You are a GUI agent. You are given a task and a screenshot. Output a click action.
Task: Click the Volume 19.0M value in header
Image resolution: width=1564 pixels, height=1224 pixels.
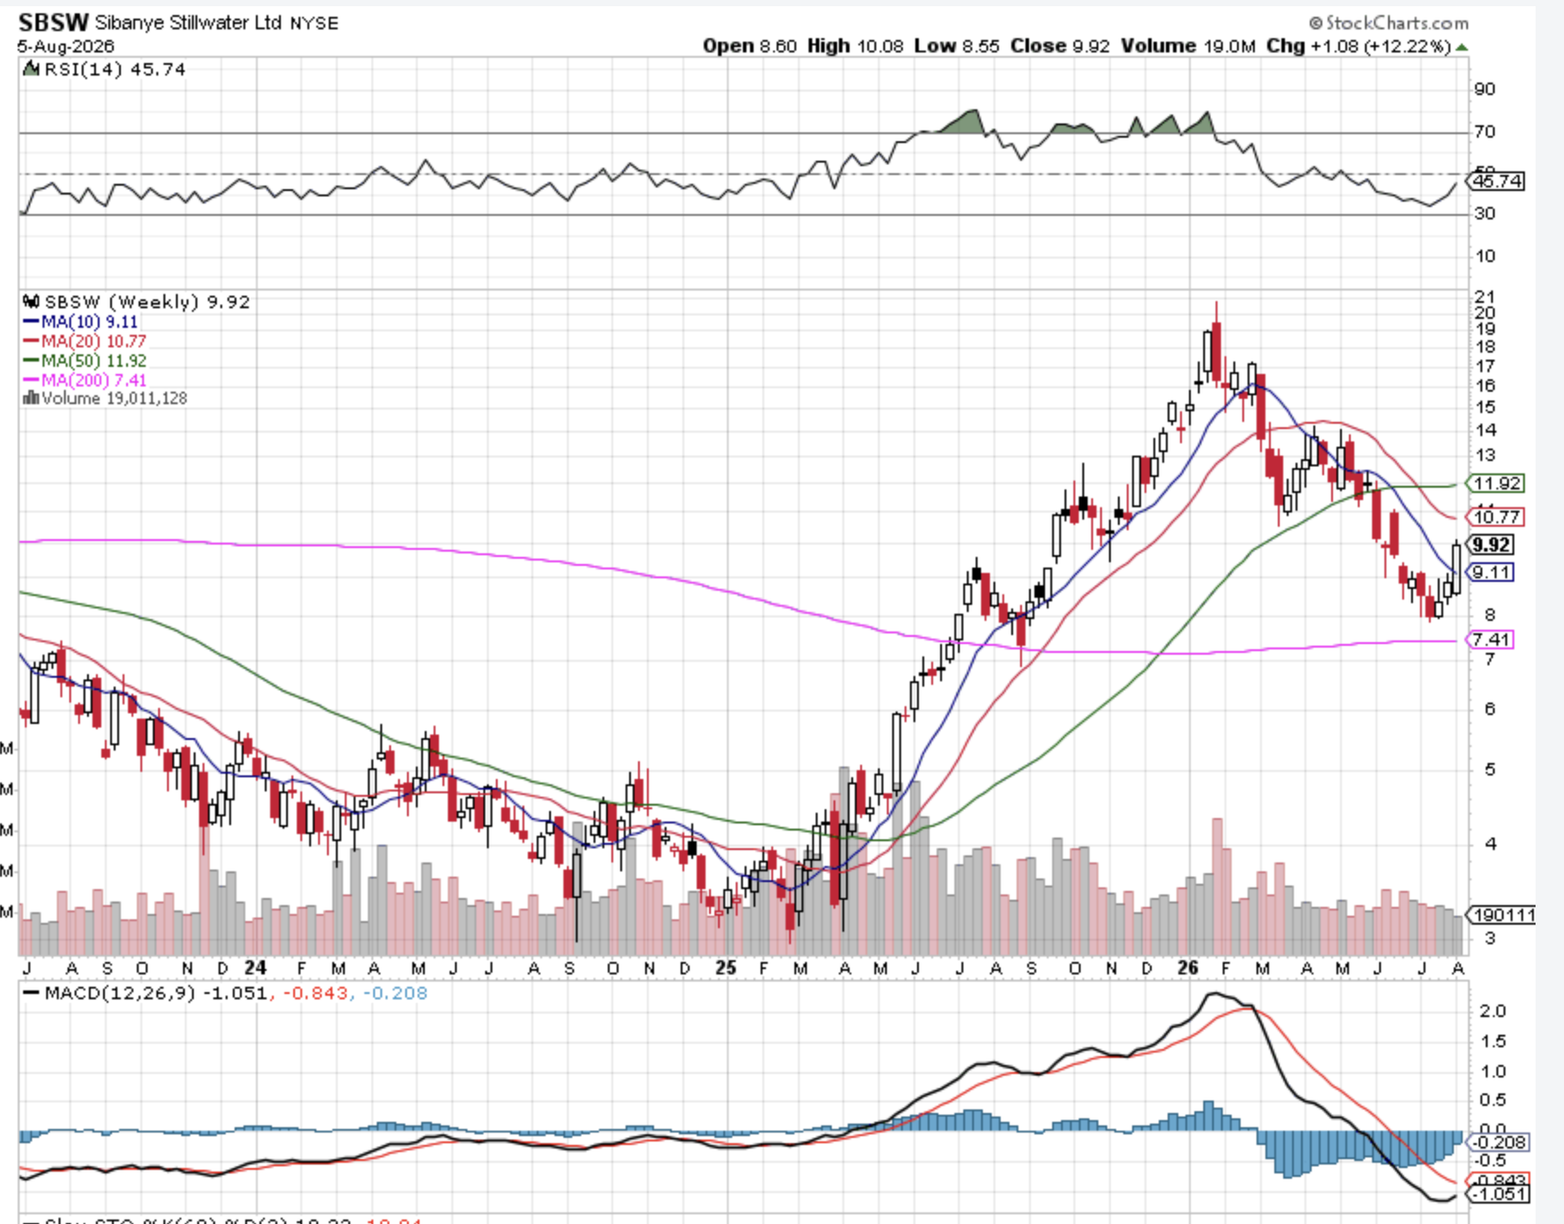pos(1188,46)
